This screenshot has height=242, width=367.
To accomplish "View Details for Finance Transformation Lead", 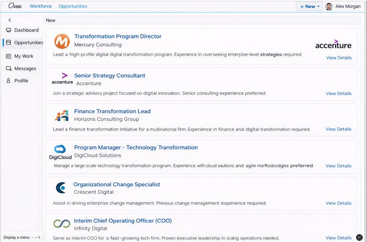I will 339,129.
